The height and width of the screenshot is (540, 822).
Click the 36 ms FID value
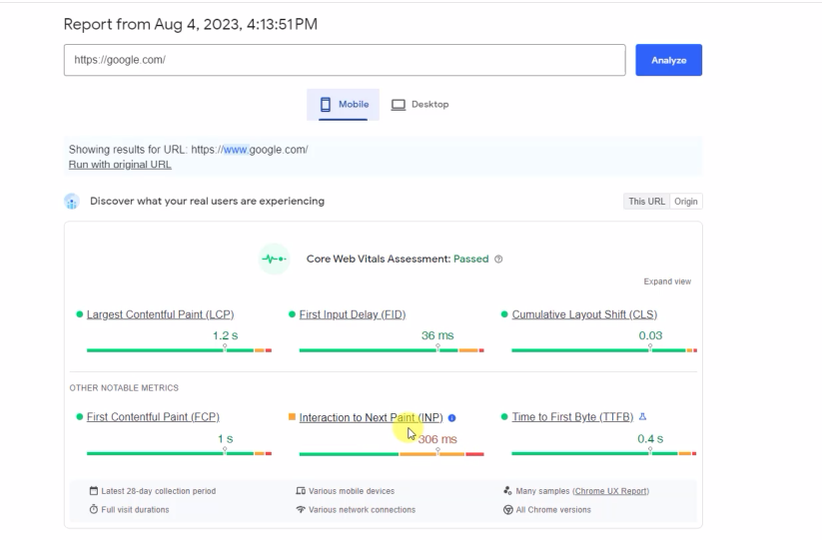pos(437,335)
